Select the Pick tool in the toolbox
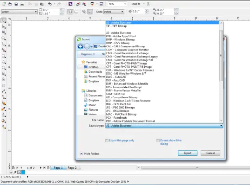The height and width of the screenshot is (185, 250). point(4,20)
